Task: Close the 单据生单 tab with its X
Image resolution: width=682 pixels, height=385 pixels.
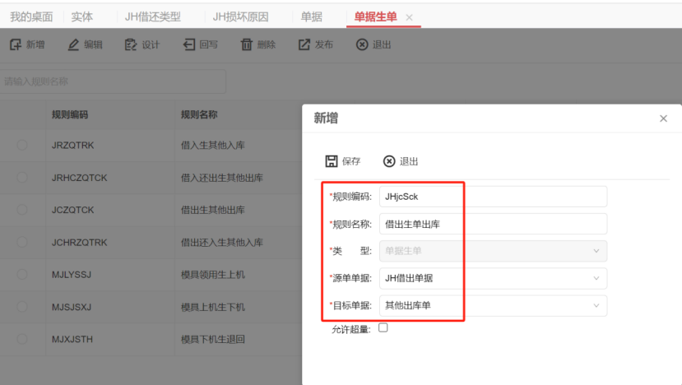Action: click(409, 17)
